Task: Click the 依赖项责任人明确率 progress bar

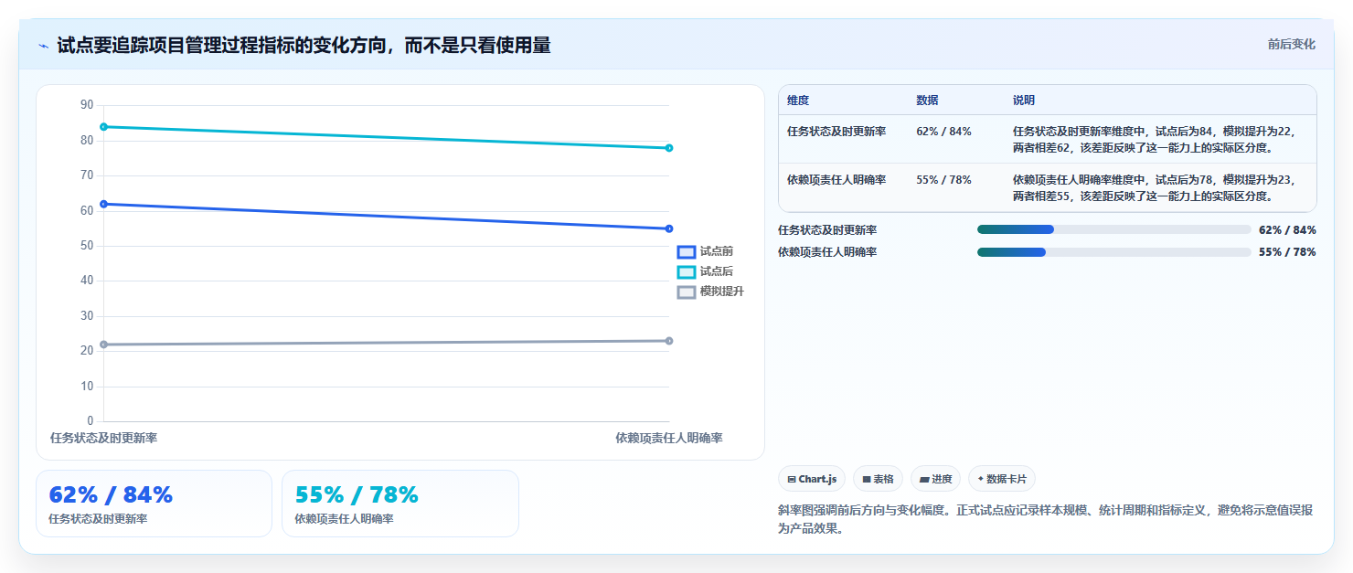Action: pyautogui.click(x=1113, y=252)
